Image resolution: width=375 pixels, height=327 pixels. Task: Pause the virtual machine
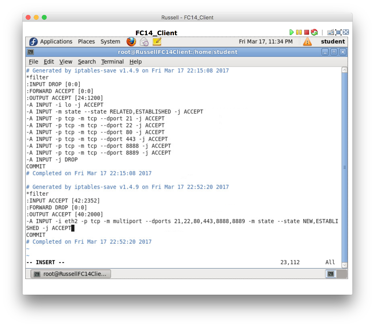click(x=299, y=32)
